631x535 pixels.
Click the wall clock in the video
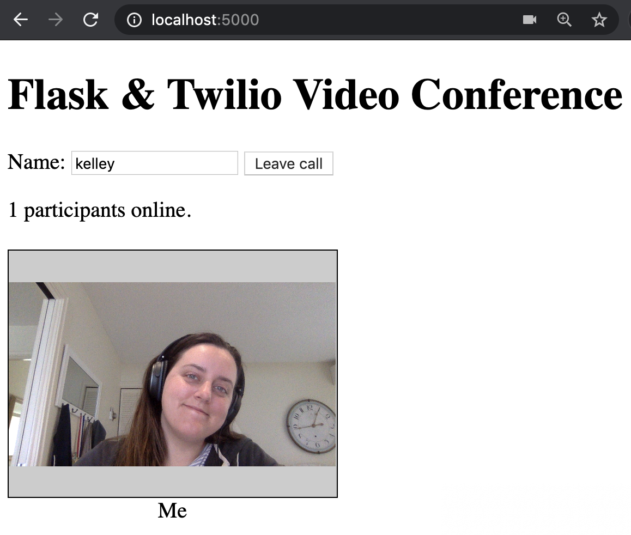coord(311,426)
